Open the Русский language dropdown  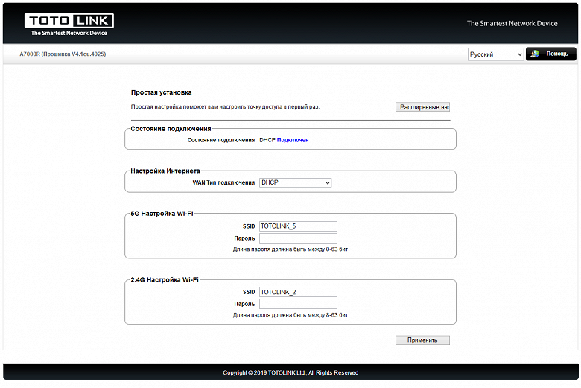pyautogui.click(x=495, y=54)
